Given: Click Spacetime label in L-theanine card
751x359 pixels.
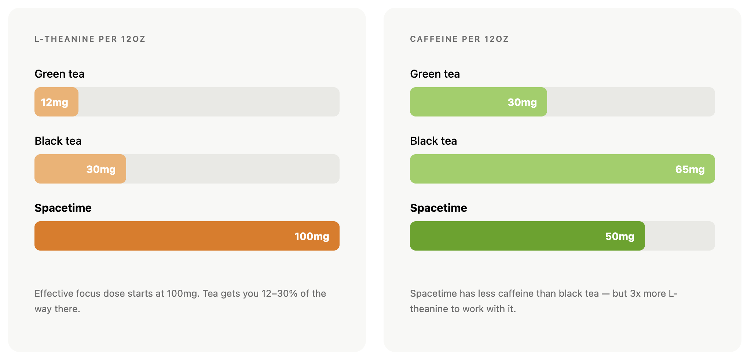Looking at the screenshot, I should pyautogui.click(x=63, y=208).
